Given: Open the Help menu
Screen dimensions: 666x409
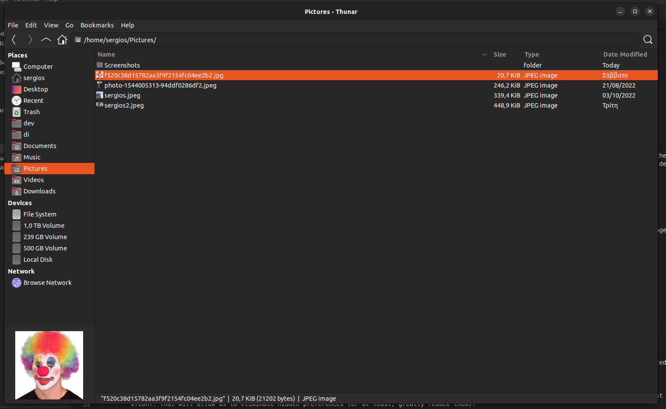Looking at the screenshot, I should (x=128, y=25).
